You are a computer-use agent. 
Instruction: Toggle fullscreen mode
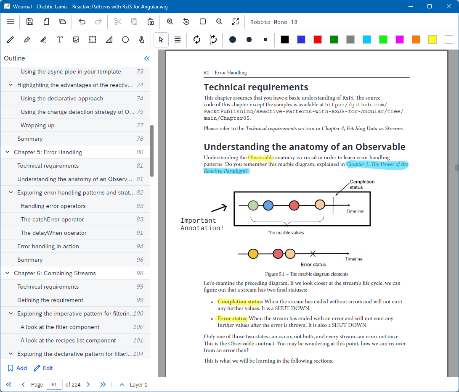pyautogui.click(x=235, y=21)
